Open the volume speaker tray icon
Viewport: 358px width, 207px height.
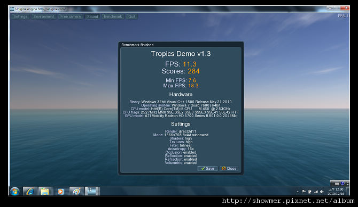[x=322, y=192]
